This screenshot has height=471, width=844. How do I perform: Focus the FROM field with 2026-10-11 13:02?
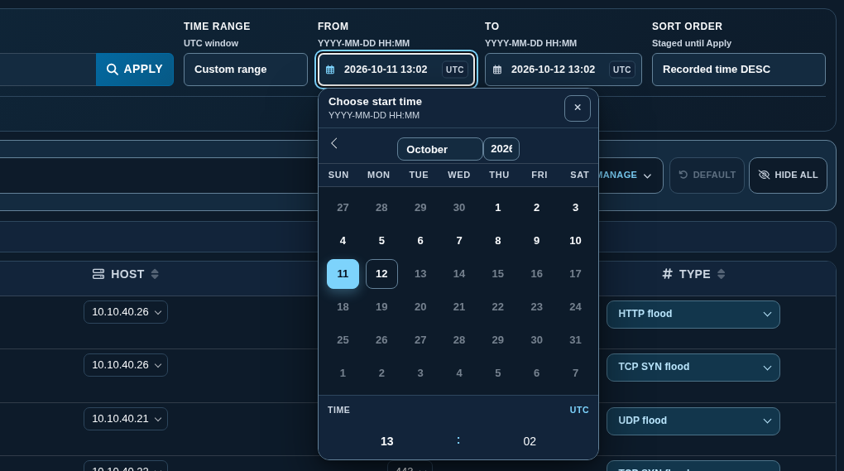(396, 70)
